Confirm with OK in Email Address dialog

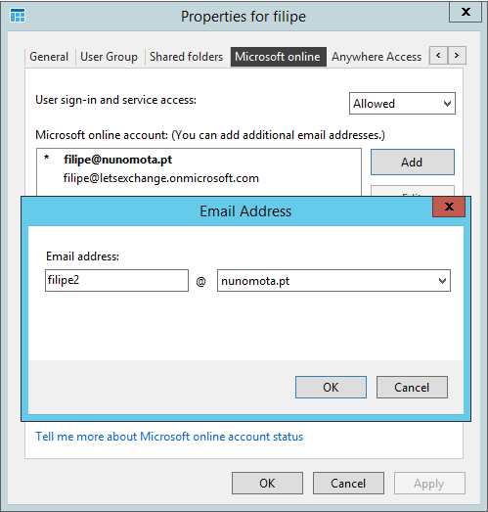pos(331,388)
